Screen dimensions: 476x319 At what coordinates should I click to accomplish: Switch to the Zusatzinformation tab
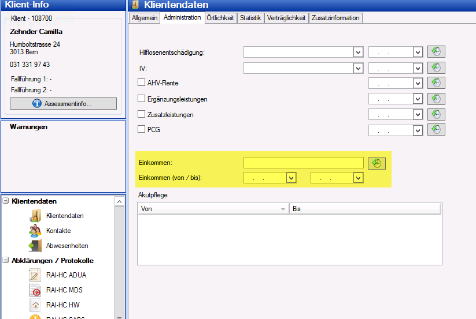coord(335,18)
